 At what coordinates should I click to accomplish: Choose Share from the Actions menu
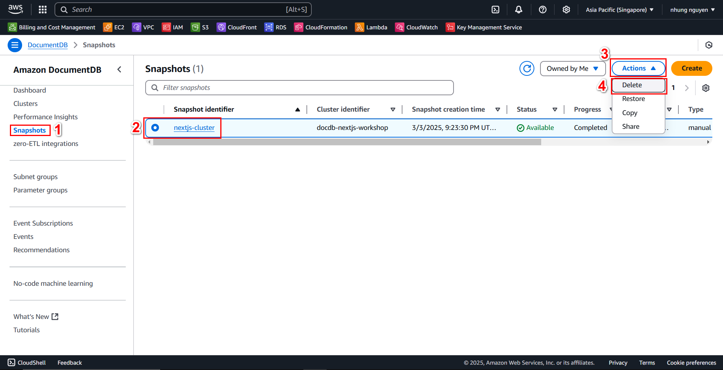[x=638, y=127]
